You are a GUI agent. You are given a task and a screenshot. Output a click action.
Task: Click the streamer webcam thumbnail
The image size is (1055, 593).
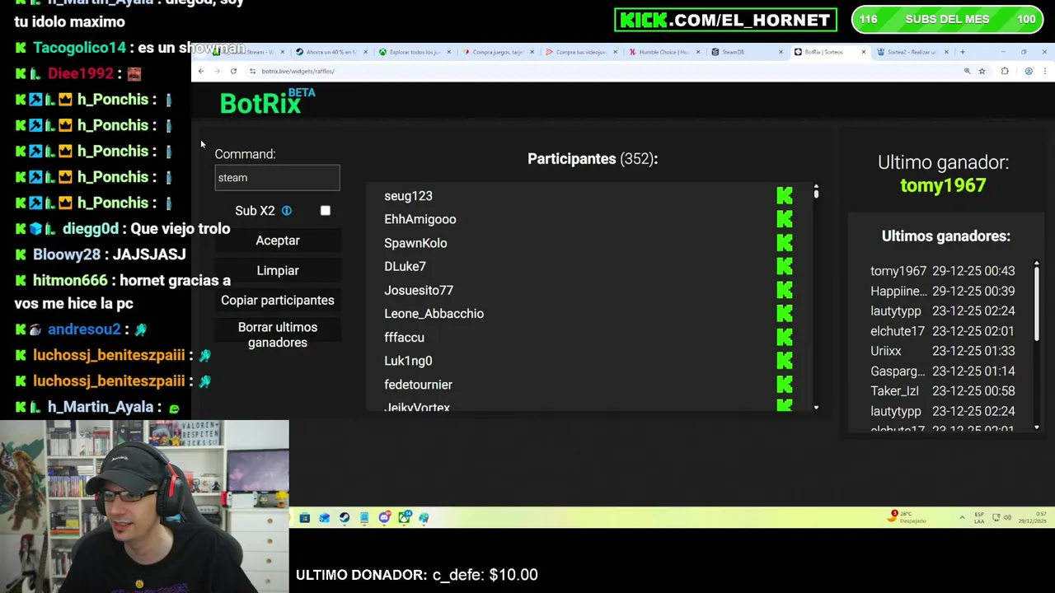[144, 507]
